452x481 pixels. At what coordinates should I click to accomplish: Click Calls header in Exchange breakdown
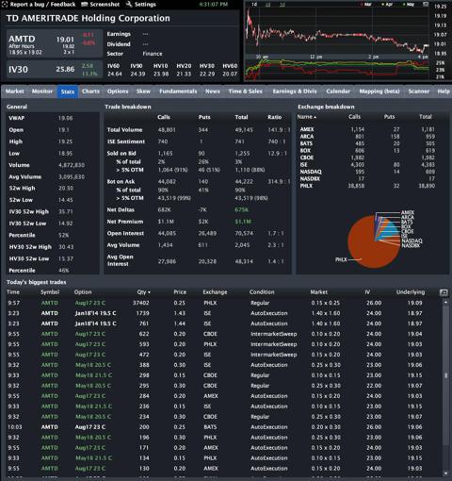pyautogui.click(x=354, y=117)
